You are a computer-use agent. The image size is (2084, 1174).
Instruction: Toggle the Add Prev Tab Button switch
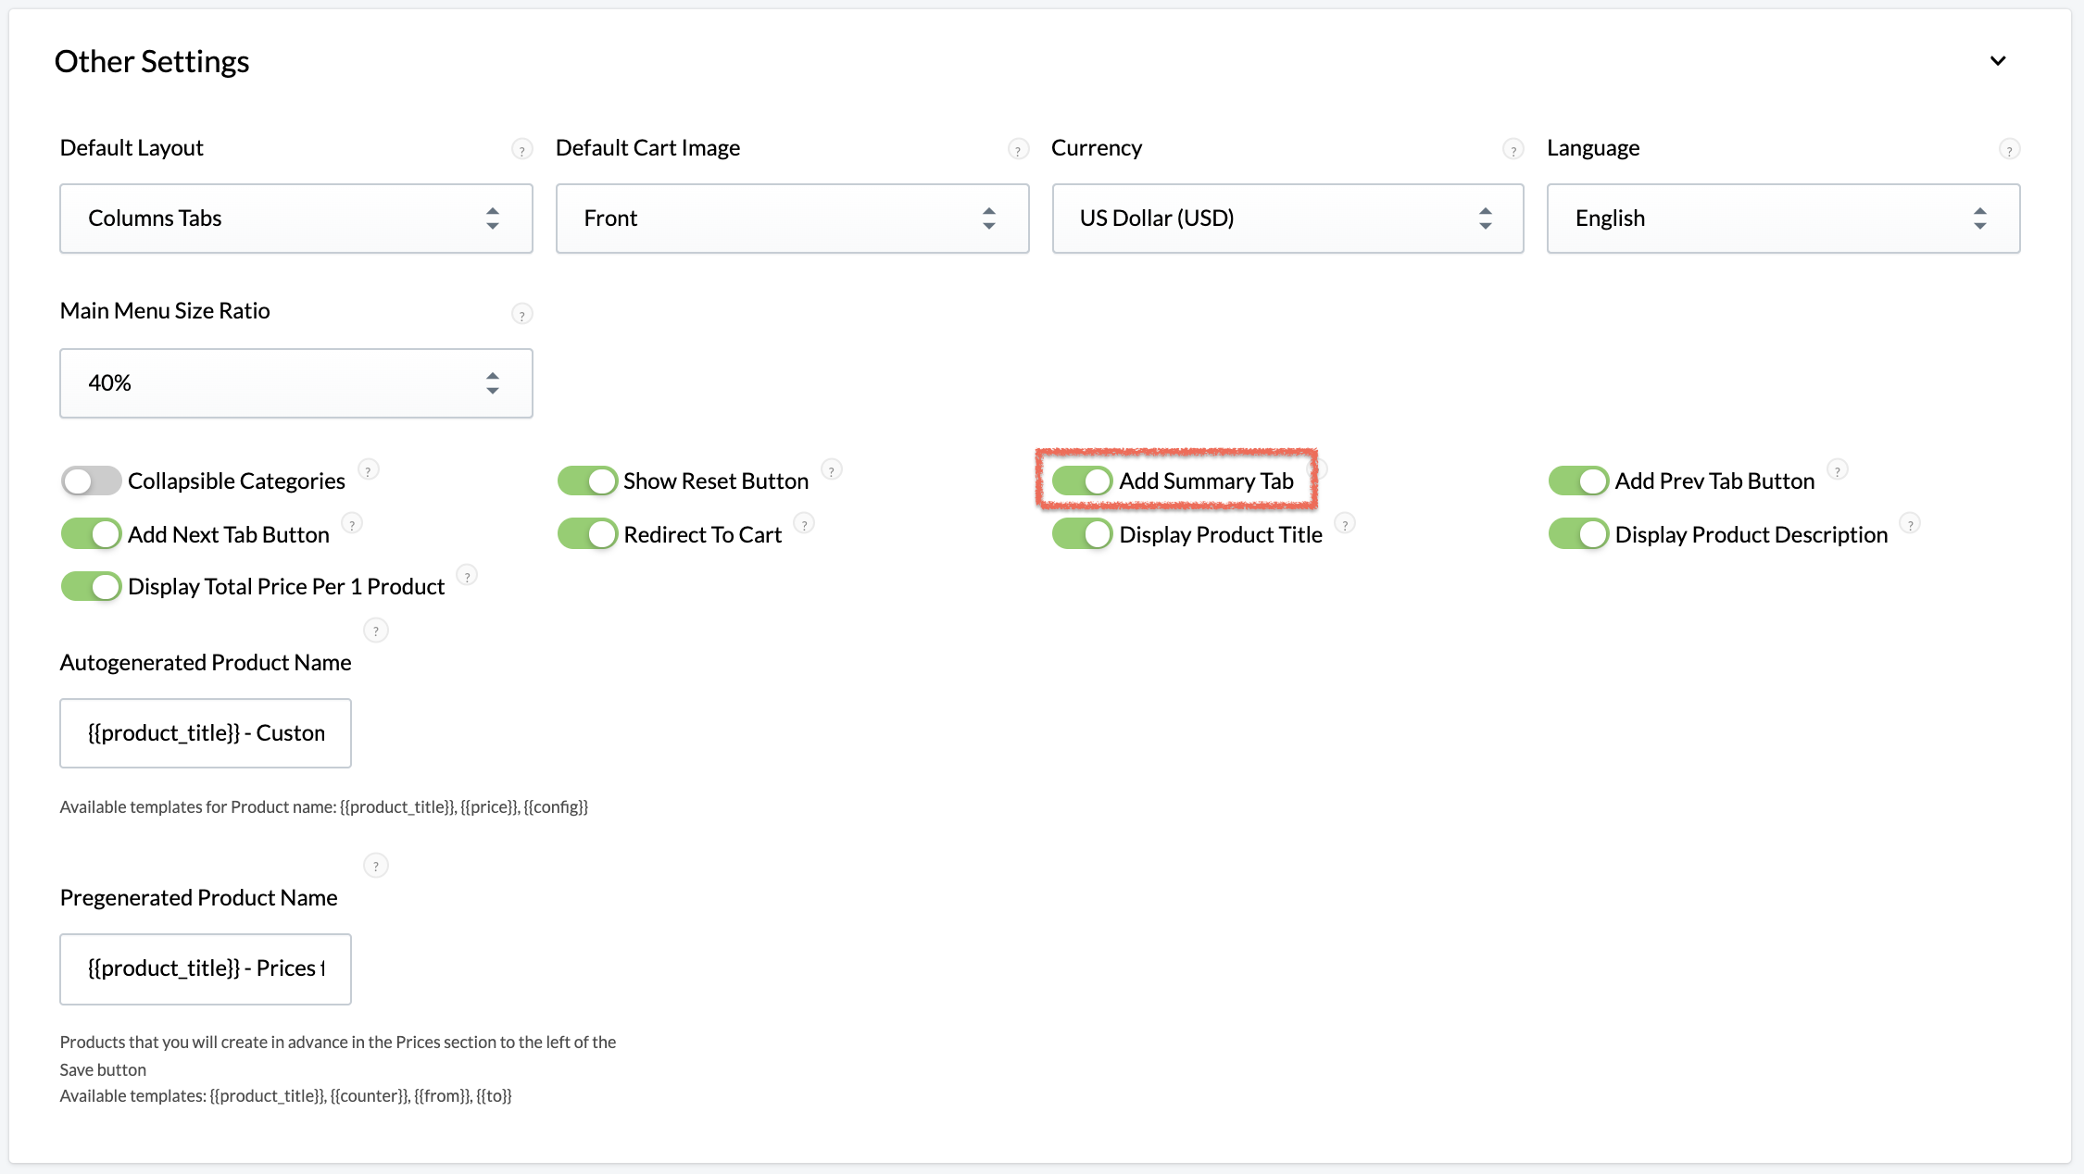tap(1578, 481)
